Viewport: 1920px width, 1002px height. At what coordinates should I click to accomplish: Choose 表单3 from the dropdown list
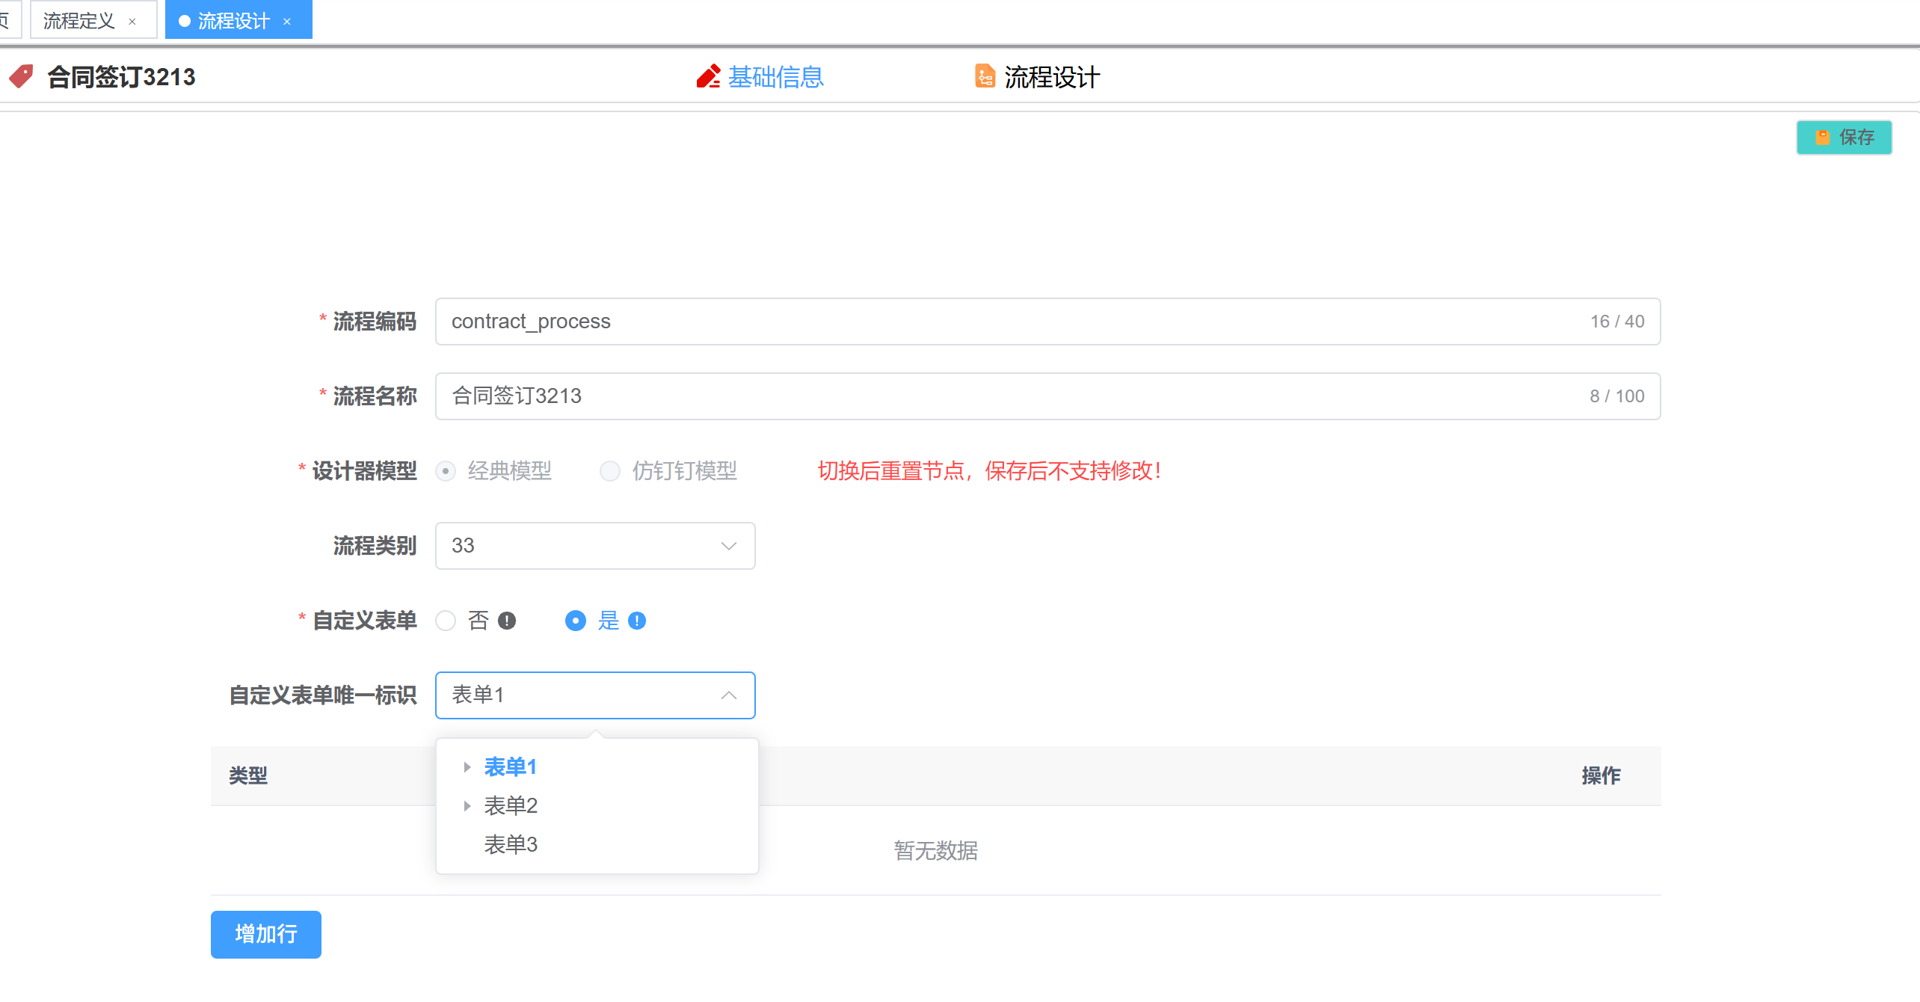[511, 845]
